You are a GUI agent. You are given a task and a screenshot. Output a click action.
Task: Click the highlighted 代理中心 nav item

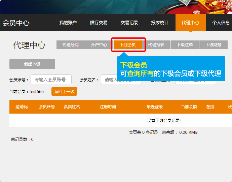pos(190,23)
